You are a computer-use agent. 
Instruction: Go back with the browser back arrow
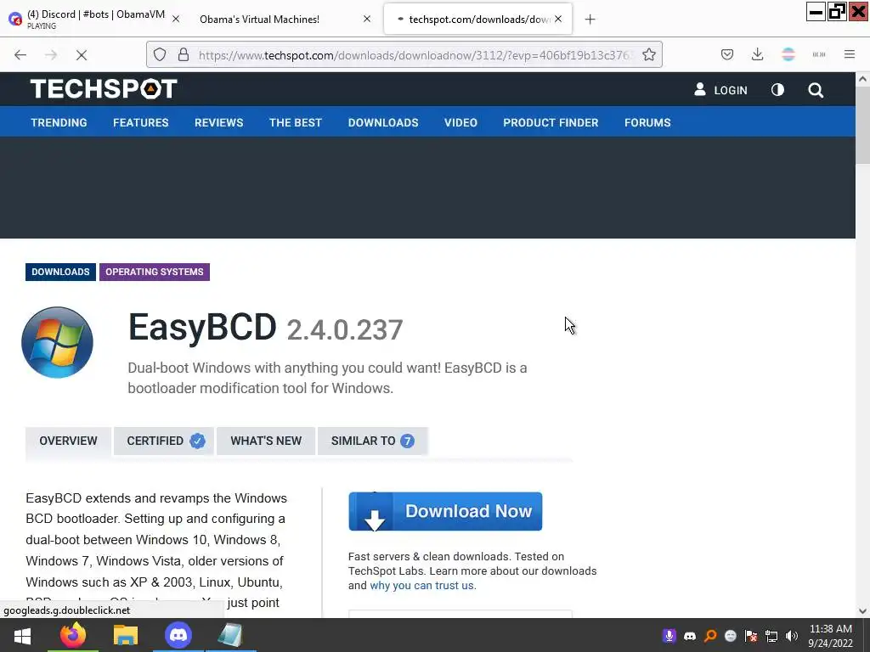(20, 55)
